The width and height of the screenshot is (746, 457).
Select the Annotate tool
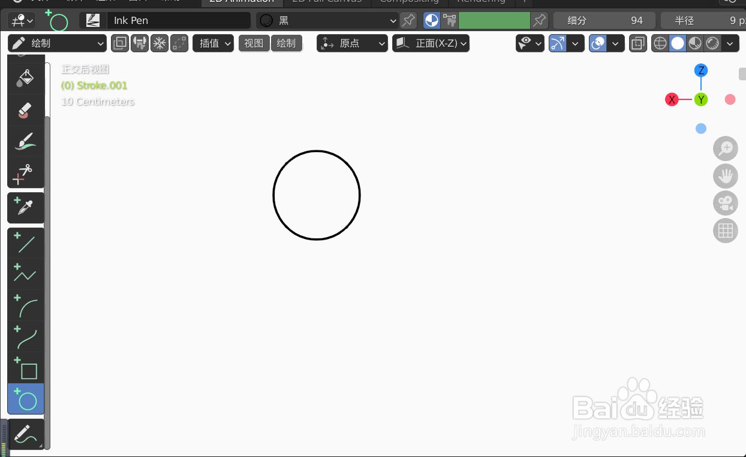26,434
